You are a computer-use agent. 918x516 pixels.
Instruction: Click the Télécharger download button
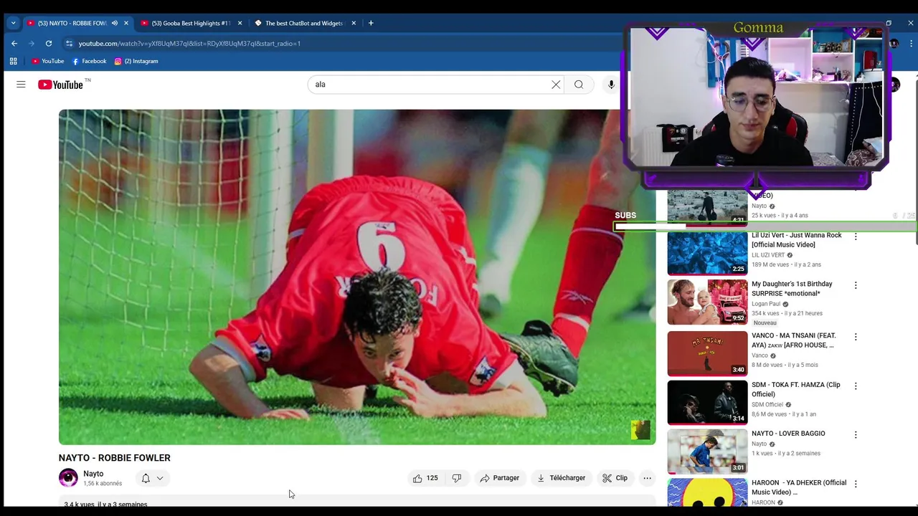coord(561,478)
